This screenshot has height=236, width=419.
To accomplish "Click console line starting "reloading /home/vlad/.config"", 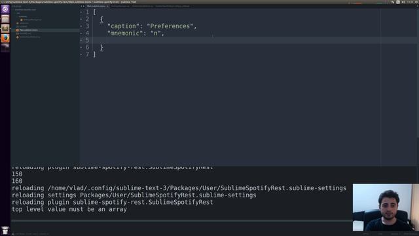I will point(179,188).
